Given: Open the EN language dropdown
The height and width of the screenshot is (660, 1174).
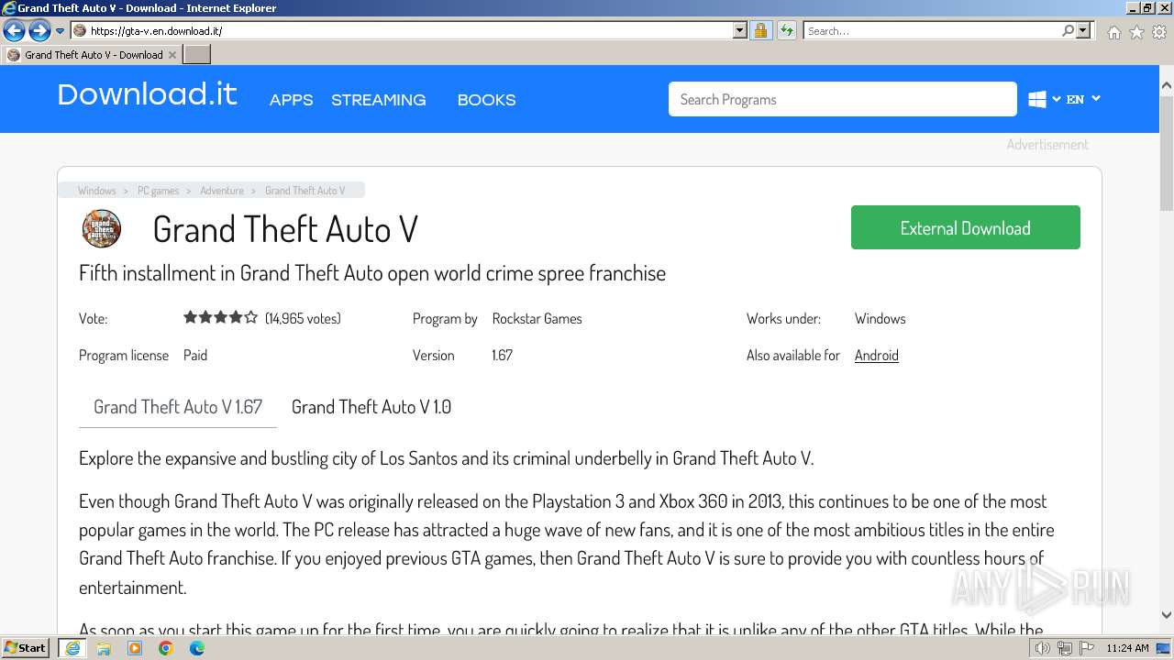Looking at the screenshot, I should 1083,99.
